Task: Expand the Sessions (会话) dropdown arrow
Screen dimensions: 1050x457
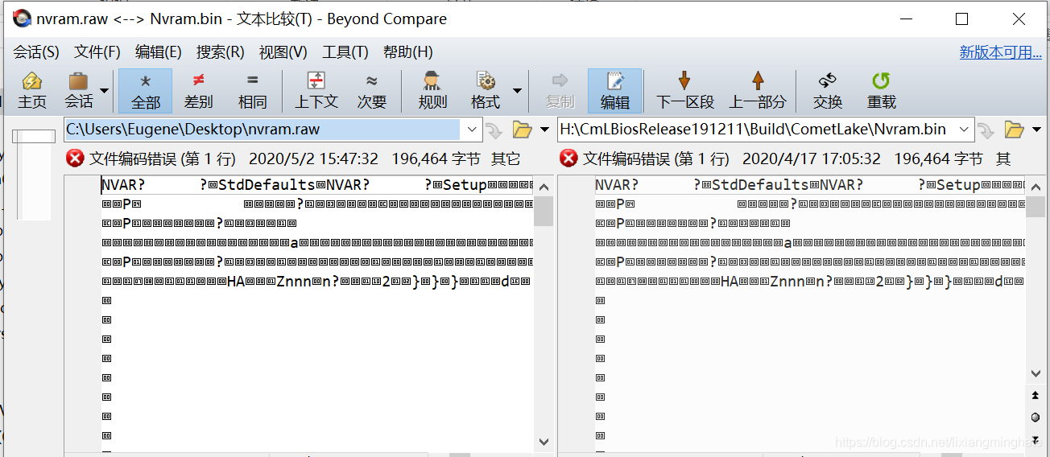Action: click(105, 91)
